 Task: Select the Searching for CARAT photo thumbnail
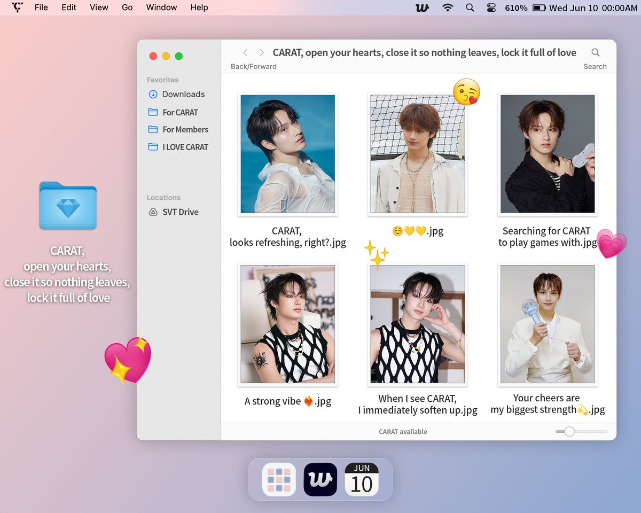(548, 154)
